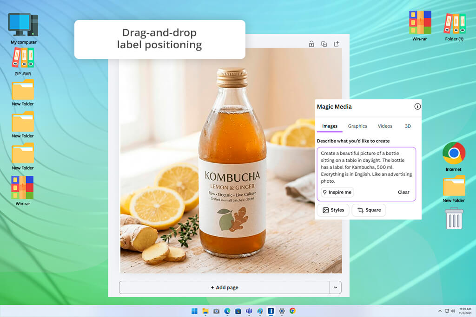The height and width of the screenshot is (317, 476).
Task: Select the New Folder icon directly above left Win-rar
Action: [23, 157]
